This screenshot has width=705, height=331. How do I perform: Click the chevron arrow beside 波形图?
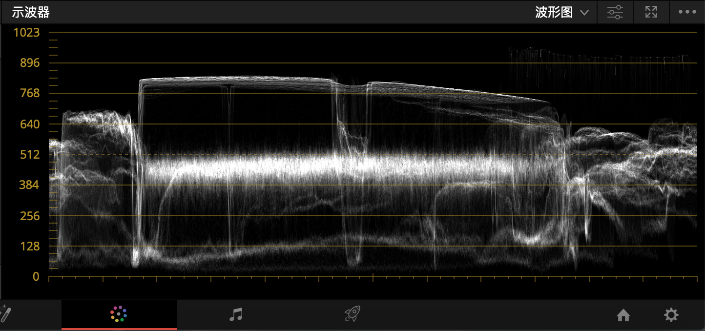point(584,13)
